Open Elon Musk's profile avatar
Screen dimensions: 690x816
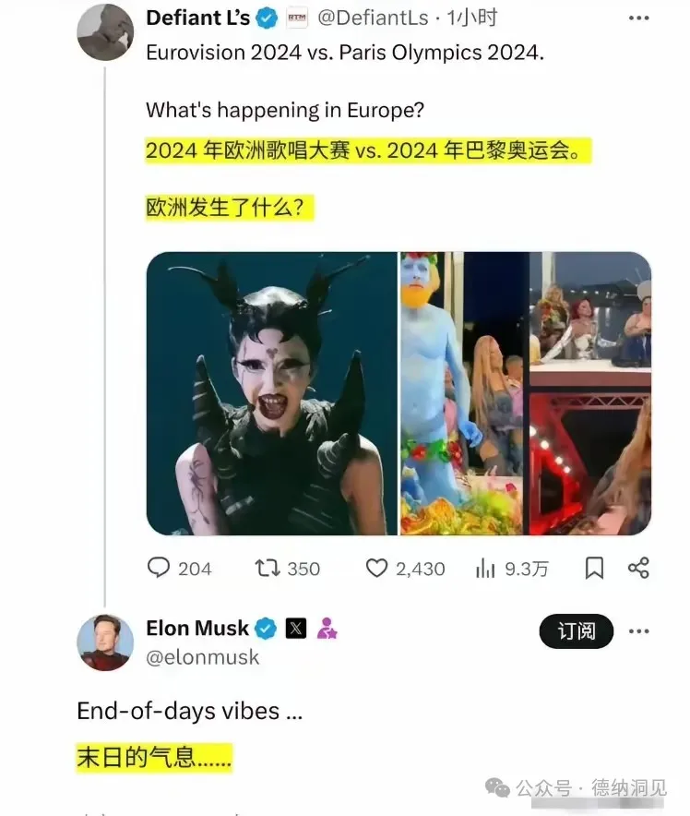[105, 642]
